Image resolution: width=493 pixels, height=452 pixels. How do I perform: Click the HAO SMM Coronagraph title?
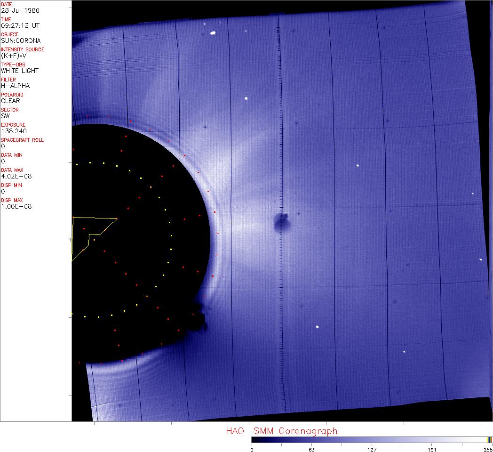[x=281, y=431]
